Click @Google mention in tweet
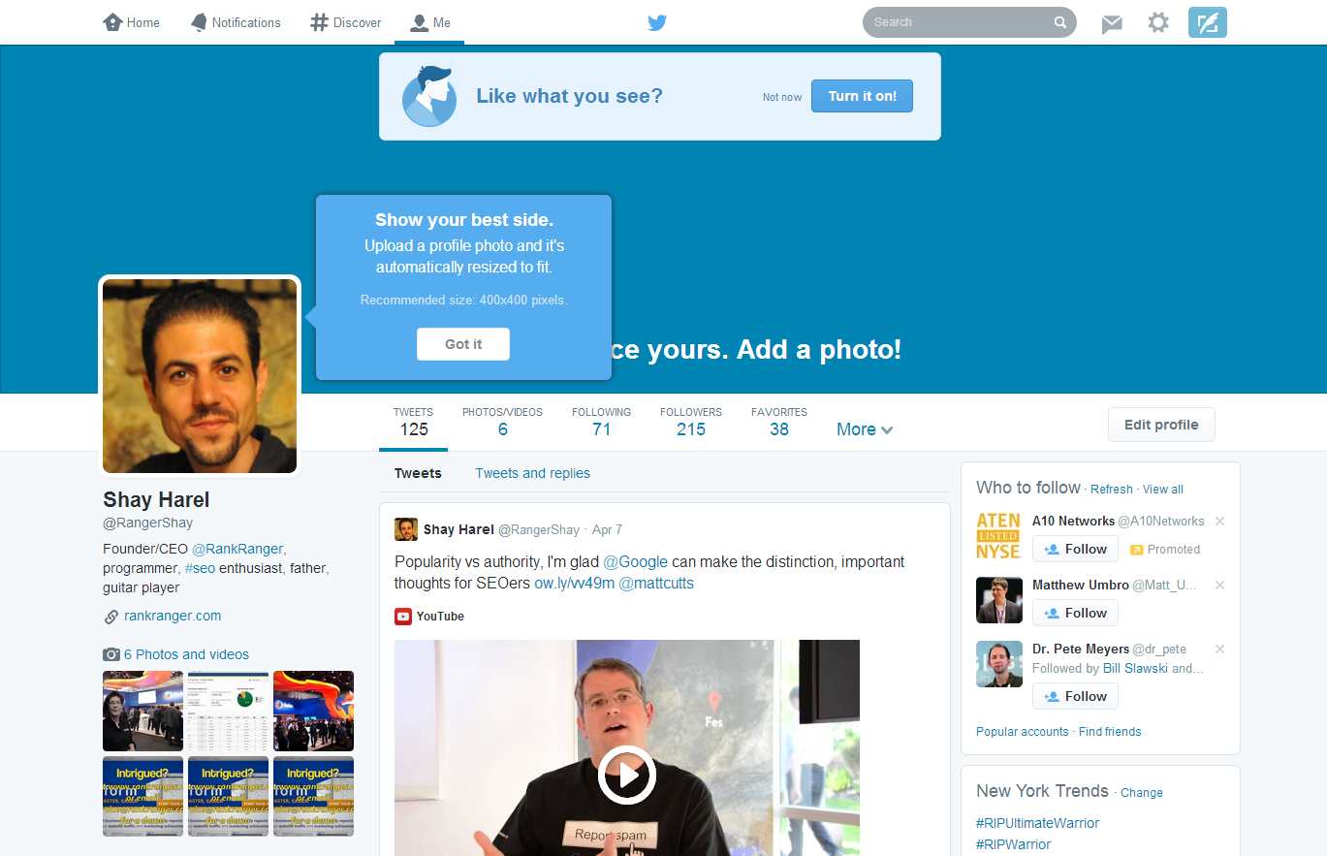Screen dimensions: 1327x856 (635, 562)
